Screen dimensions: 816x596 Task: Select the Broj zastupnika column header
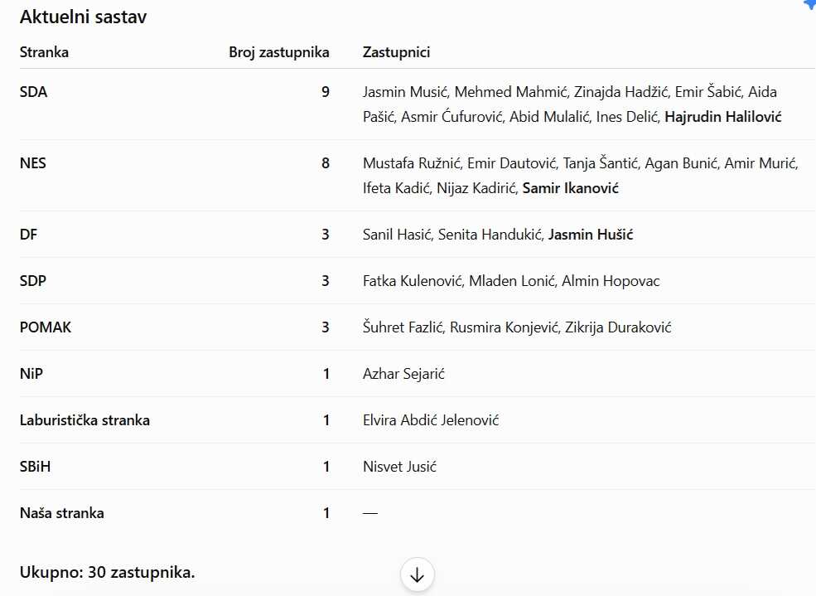[x=279, y=52]
